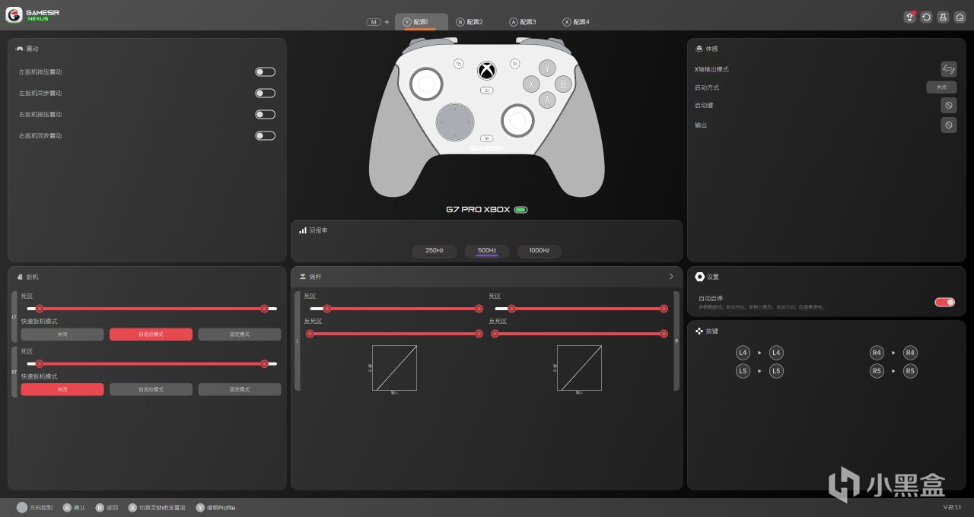The image size is (974, 517).
Task: Select the controller's view button
Action: click(459, 64)
